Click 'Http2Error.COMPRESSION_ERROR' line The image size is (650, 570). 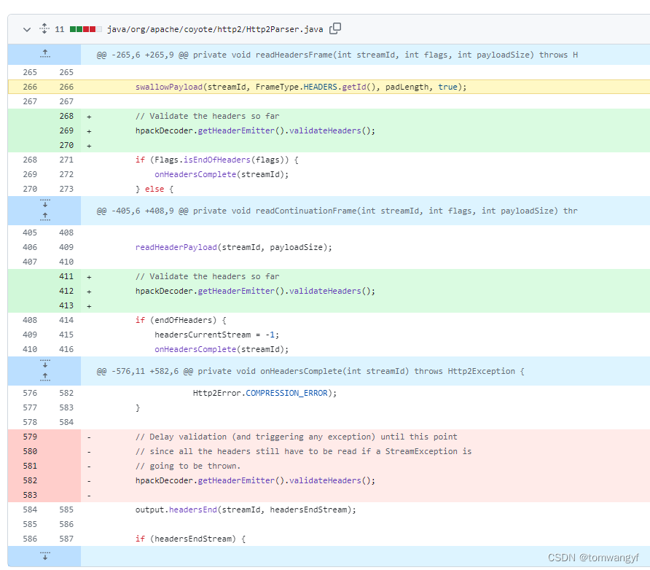coord(265,393)
